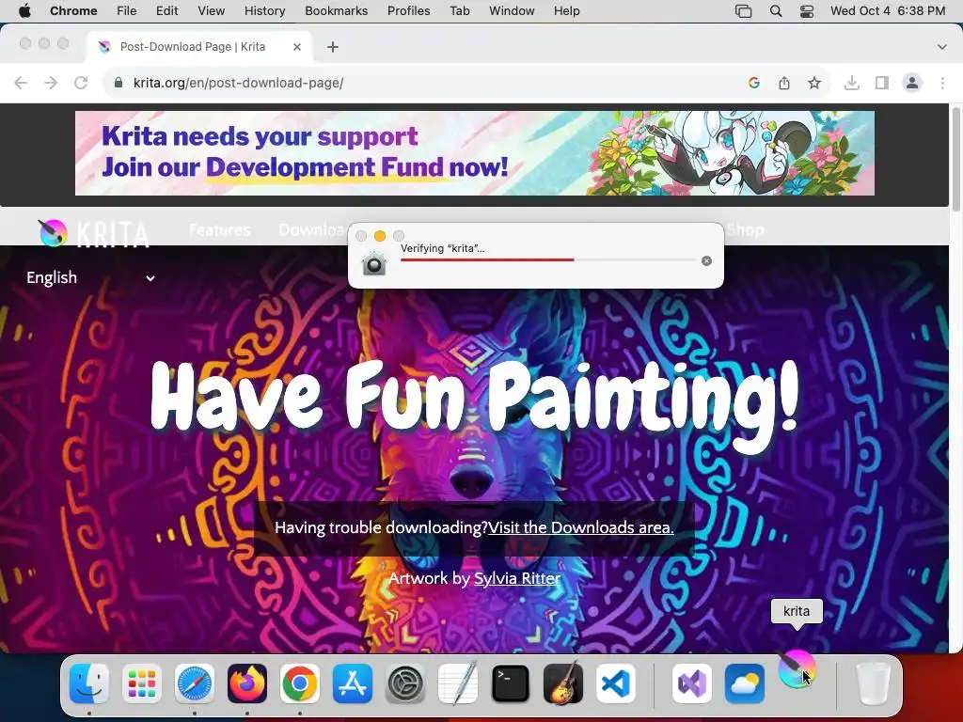
Task: Open the Trash in the Dock
Action: pos(874,683)
